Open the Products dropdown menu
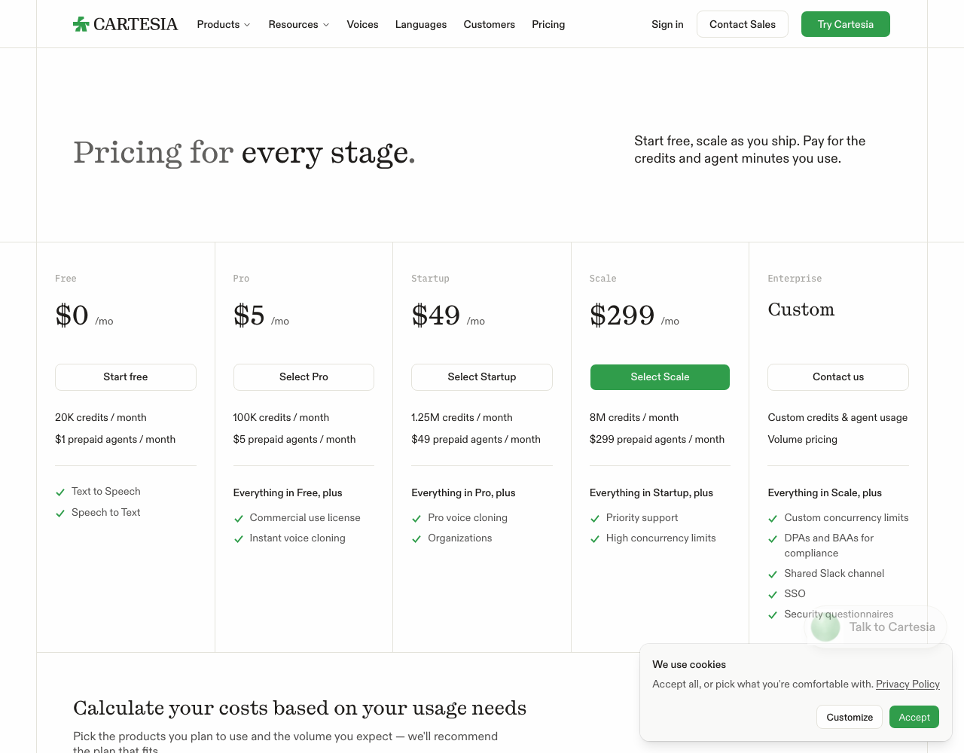Screen dimensions: 964x753 pyautogui.click(x=224, y=24)
